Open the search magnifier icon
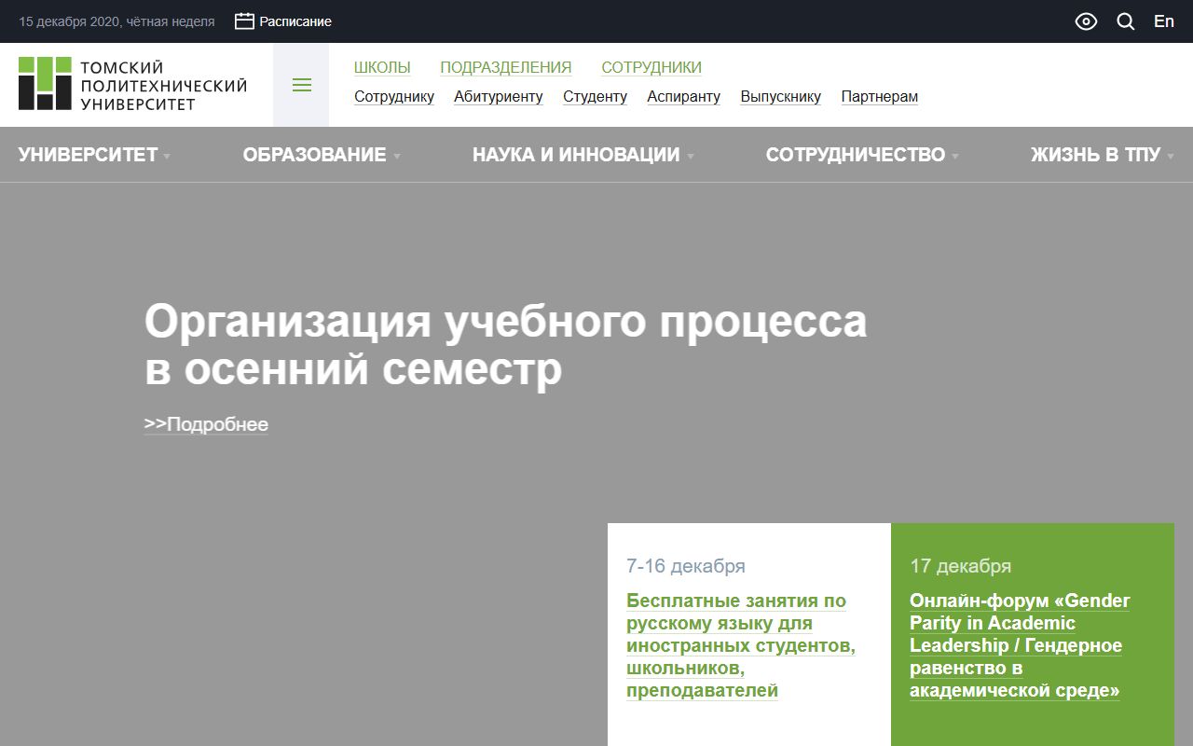The height and width of the screenshot is (746, 1193). coord(1126,21)
